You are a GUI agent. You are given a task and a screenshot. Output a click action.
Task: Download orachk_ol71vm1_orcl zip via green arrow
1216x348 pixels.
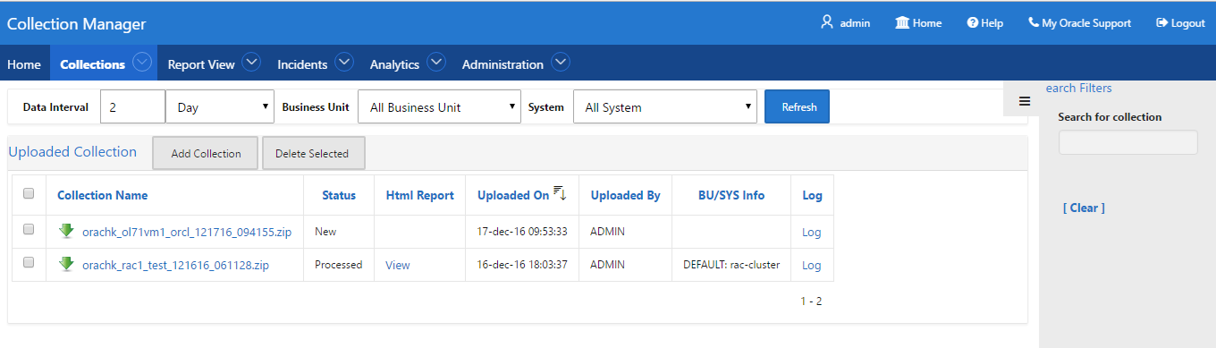click(66, 231)
